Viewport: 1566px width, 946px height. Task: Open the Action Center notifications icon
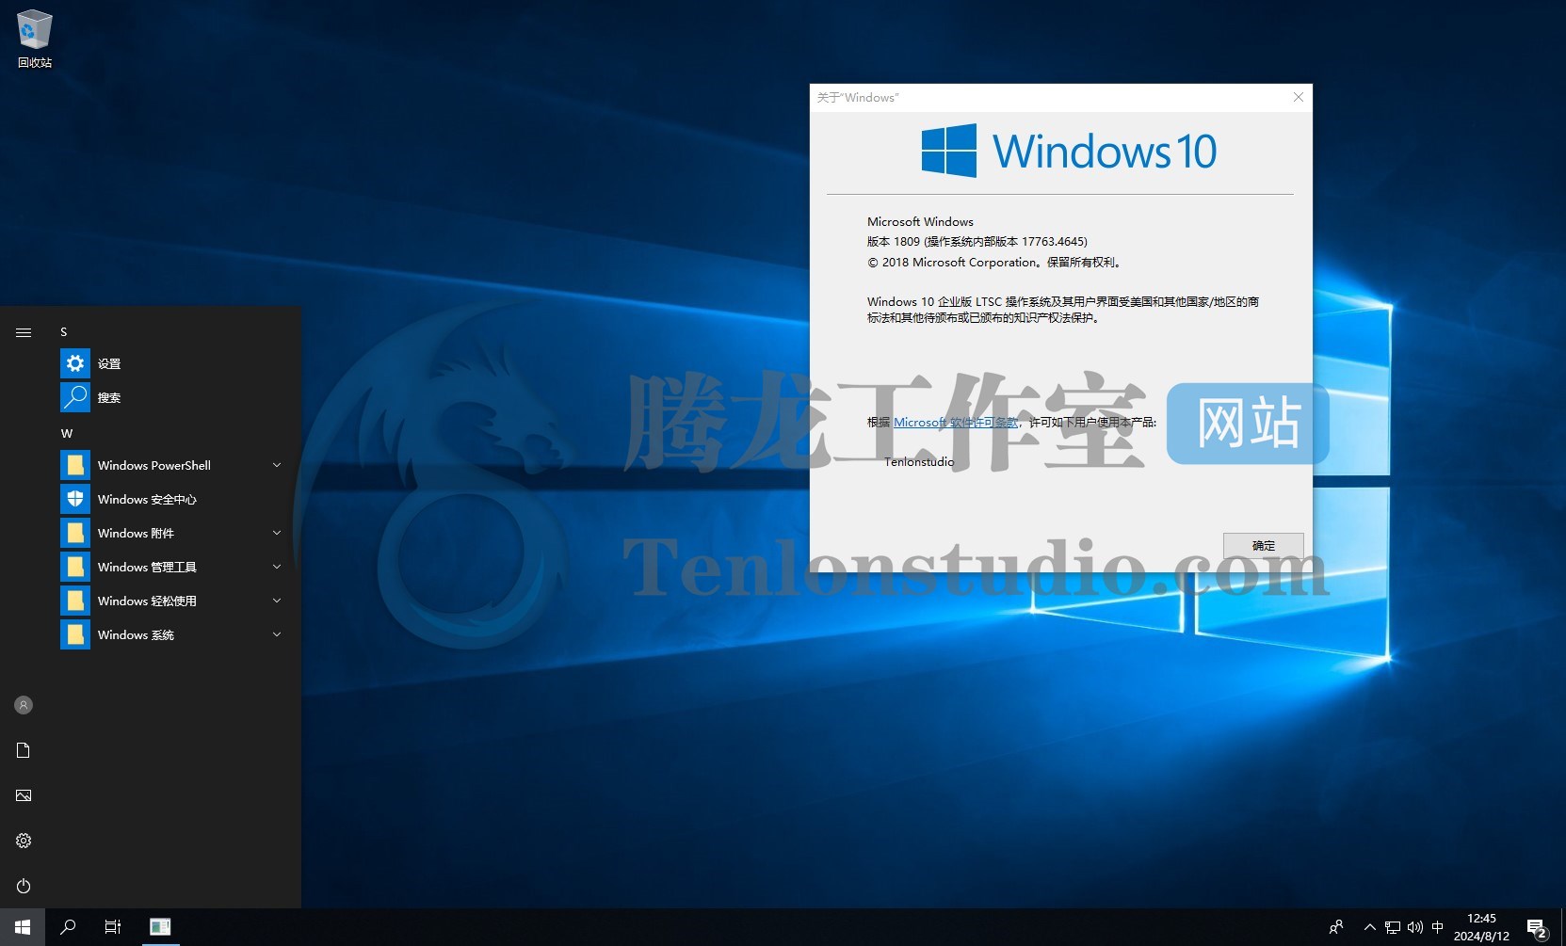pyautogui.click(x=1537, y=928)
